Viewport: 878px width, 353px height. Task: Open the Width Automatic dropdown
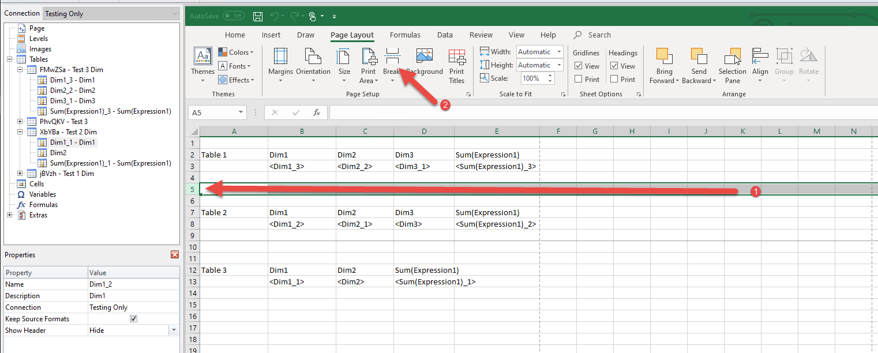(559, 52)
